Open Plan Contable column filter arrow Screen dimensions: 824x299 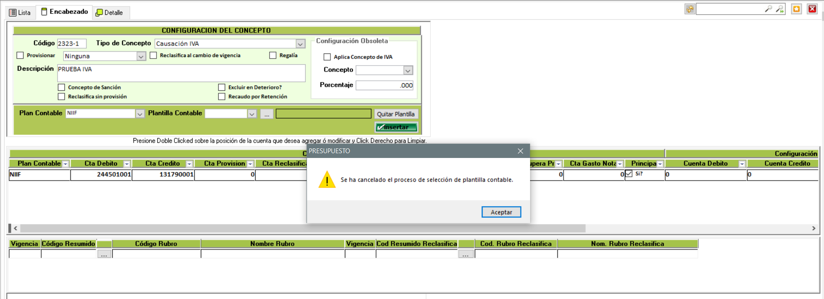coord(65,164)
